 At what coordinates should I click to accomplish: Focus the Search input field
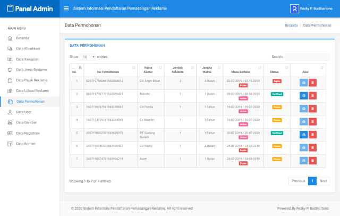[x=307, y=56]
